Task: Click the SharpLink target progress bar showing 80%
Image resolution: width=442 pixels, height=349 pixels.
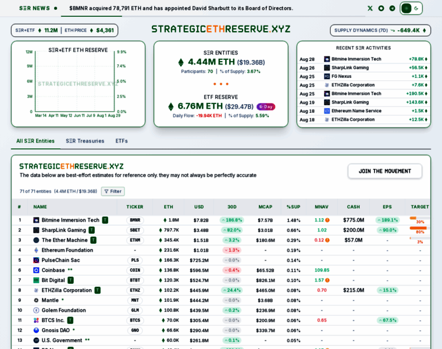Action: (x=420, y=228)
